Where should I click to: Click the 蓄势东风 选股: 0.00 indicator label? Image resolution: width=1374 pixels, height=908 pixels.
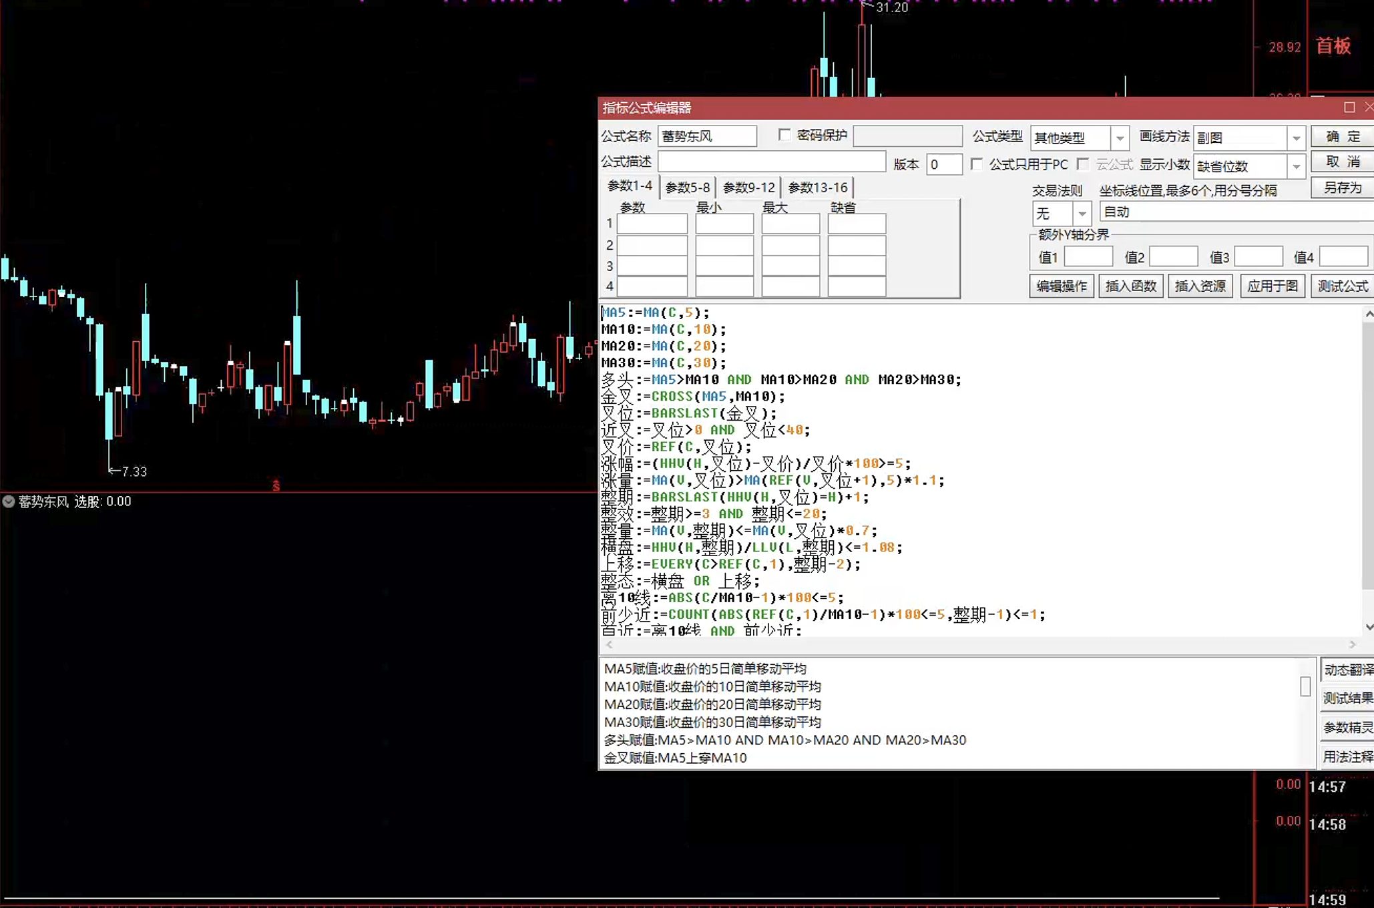(x=75, y=501)
